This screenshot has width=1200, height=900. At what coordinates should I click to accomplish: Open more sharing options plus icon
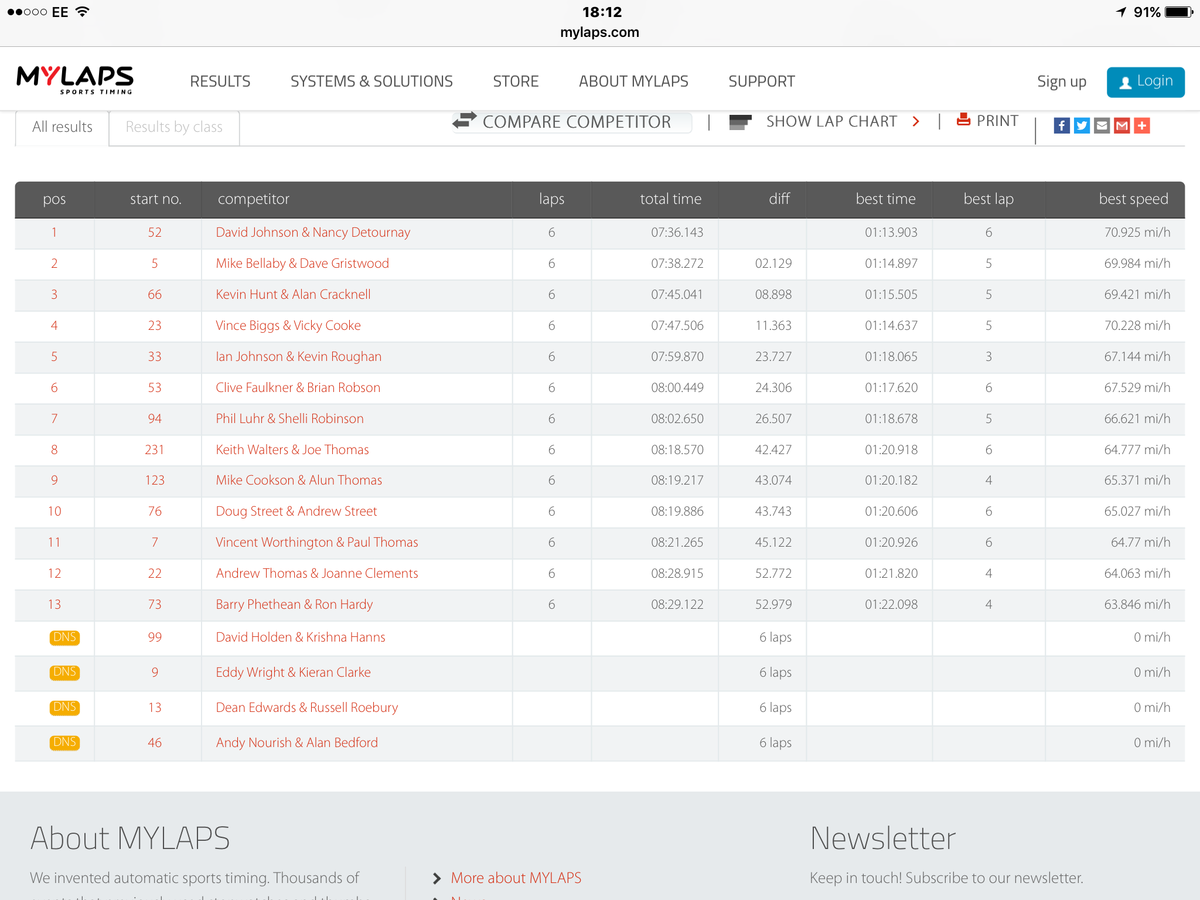(x=1142, y=126)
